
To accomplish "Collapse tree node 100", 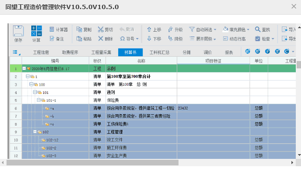I will coord(31,84).
